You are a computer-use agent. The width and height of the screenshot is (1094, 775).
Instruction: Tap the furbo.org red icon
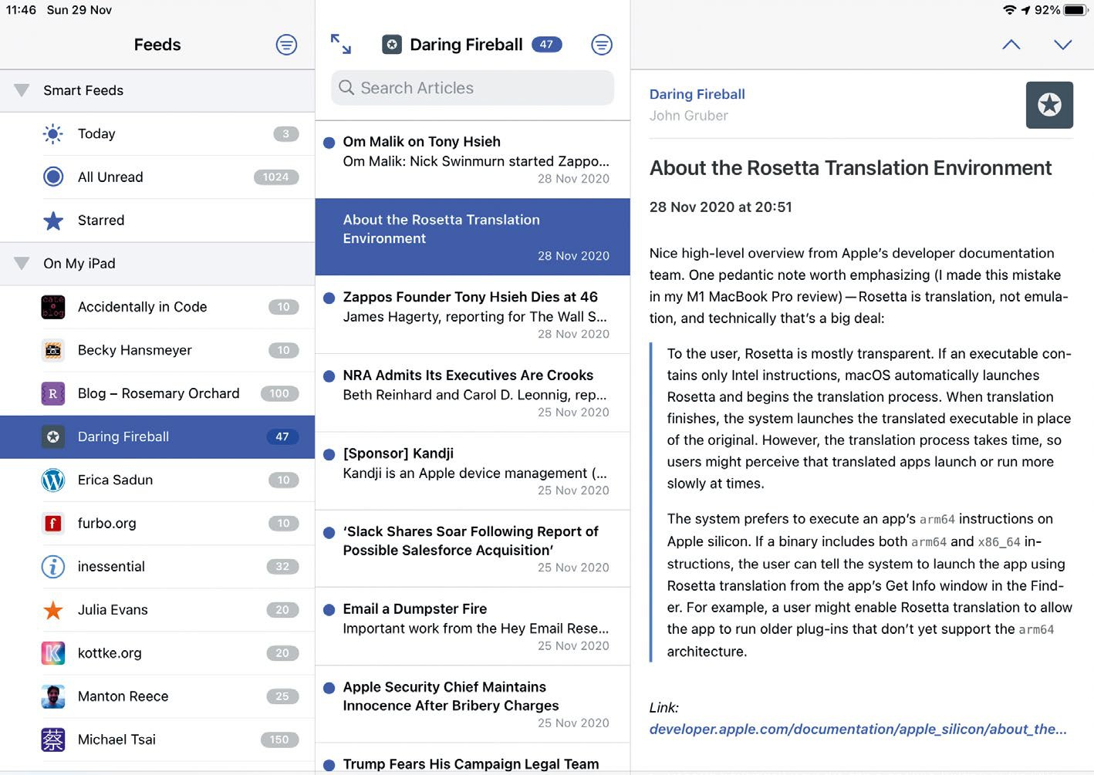click(x=53, y=524)
